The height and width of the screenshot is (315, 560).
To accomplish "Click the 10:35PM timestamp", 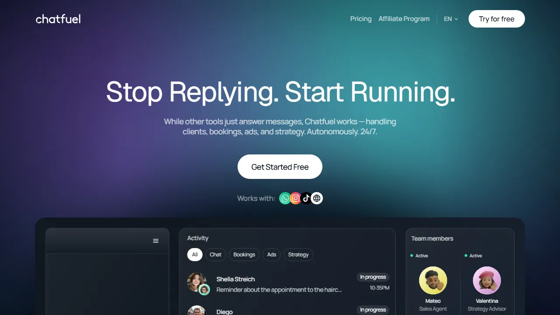I will click(x=379, y=288).
